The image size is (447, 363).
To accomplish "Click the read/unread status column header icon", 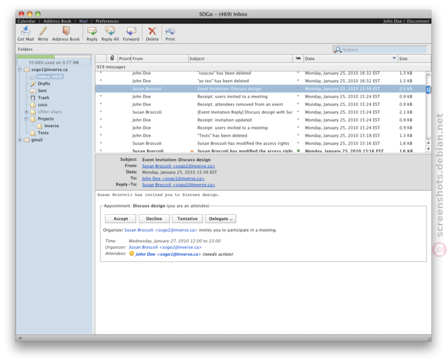I will 298,58.
